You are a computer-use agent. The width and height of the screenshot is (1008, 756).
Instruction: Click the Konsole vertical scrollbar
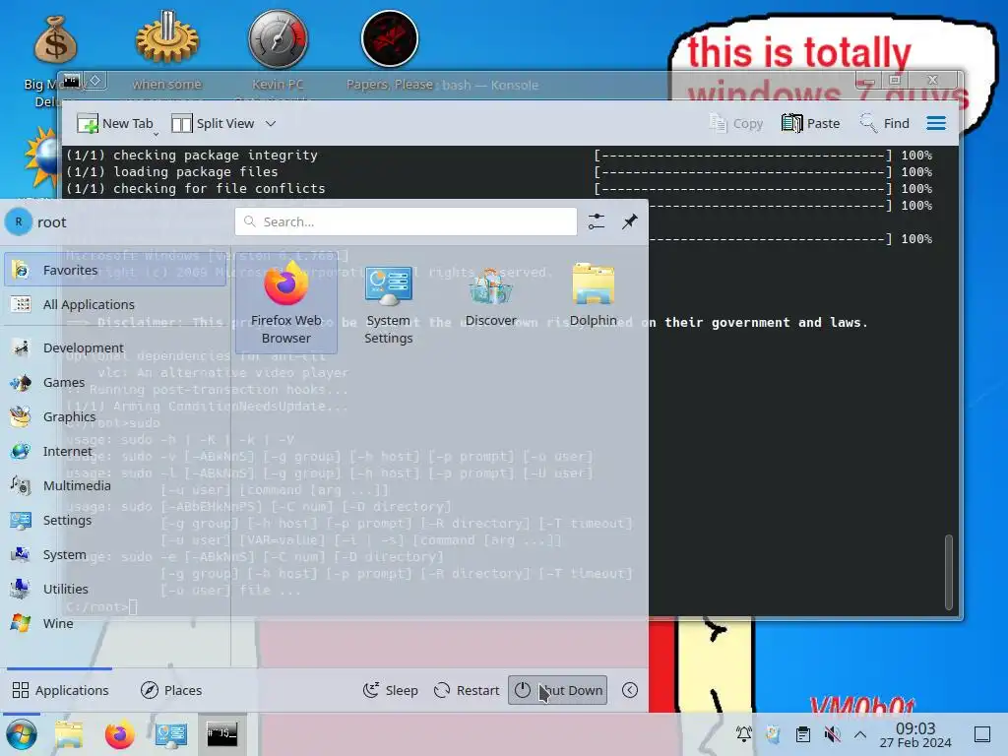point(948,572)
